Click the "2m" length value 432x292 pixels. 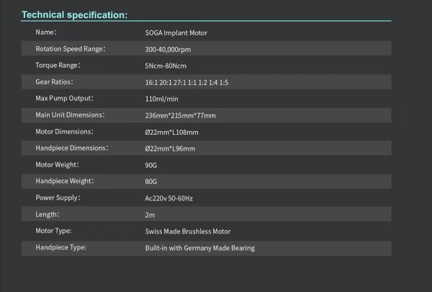148,215
